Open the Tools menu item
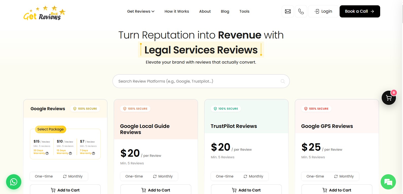 tap(244, 11)
